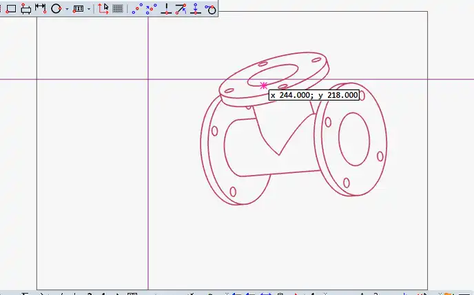
Task: Click the segmented bar tool icon
Action: click(79, 9)
